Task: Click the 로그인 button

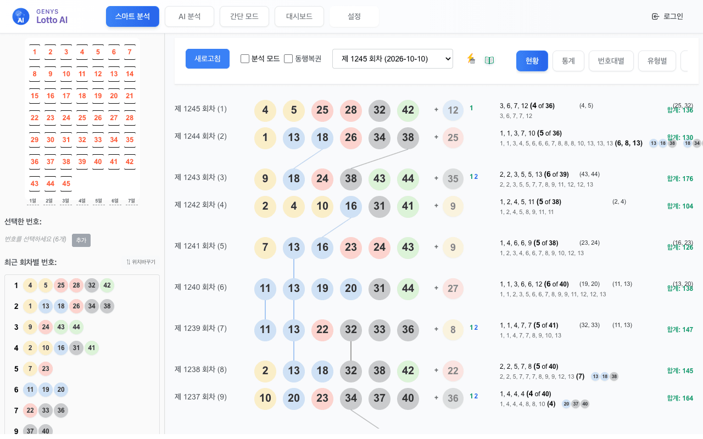Action: (x=667, y=16)
